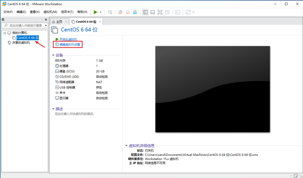The image size is (303, 178).
Task: Click the revert to snapshot icon
Action: (127, 12)
